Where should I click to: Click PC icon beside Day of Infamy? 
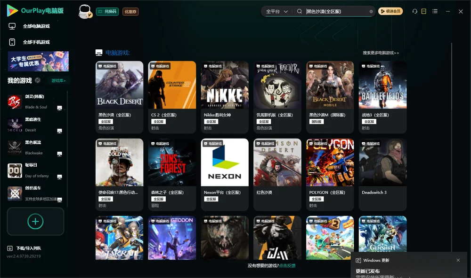coord(59,177)
